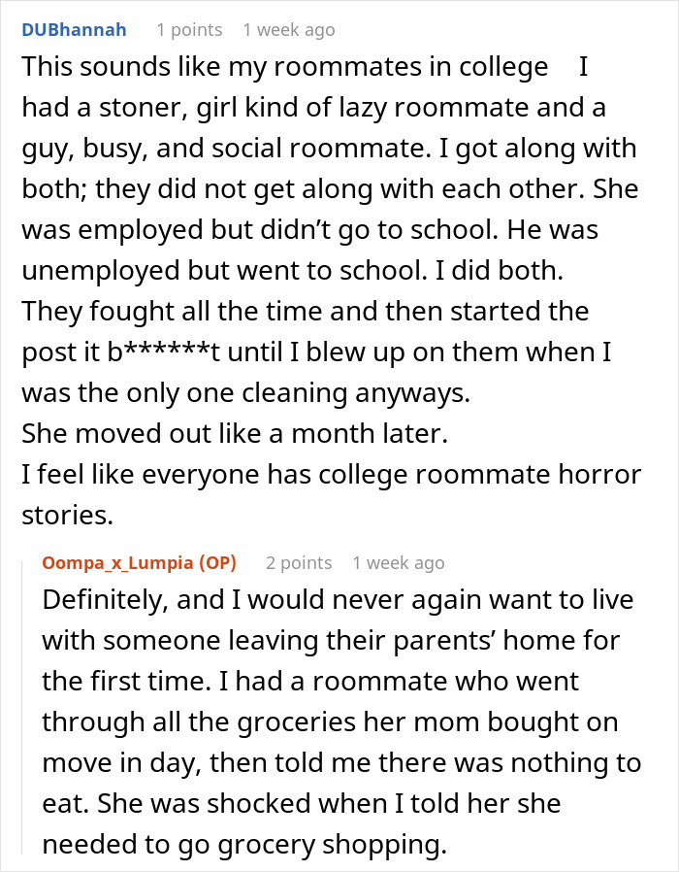The image size is (679, 872).
Task: Click the line 'She moved out like a month later.'
Action: 234,435
